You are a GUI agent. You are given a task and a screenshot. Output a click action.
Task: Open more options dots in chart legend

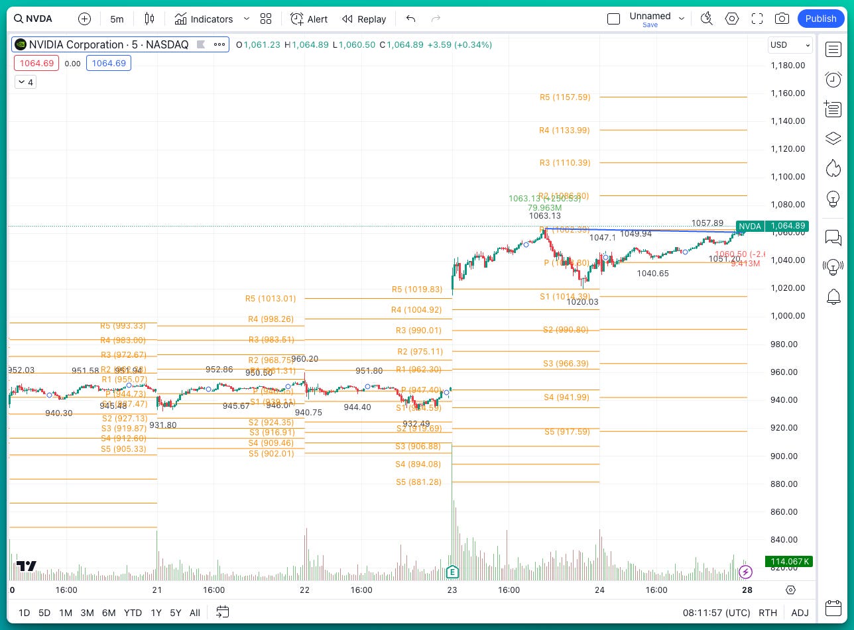pyautogui.click(x=219, y=44)
